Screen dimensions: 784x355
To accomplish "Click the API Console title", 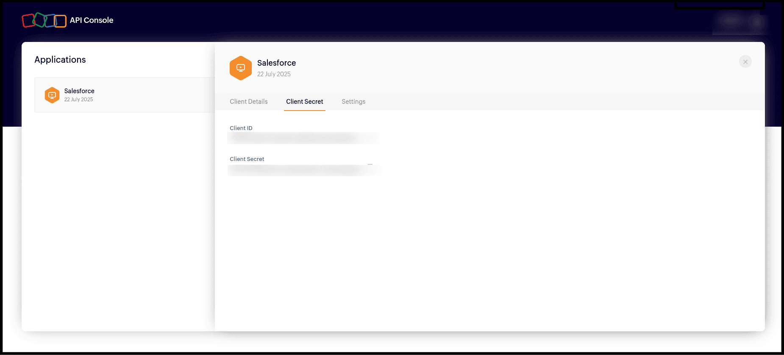I will coord(92,20).
